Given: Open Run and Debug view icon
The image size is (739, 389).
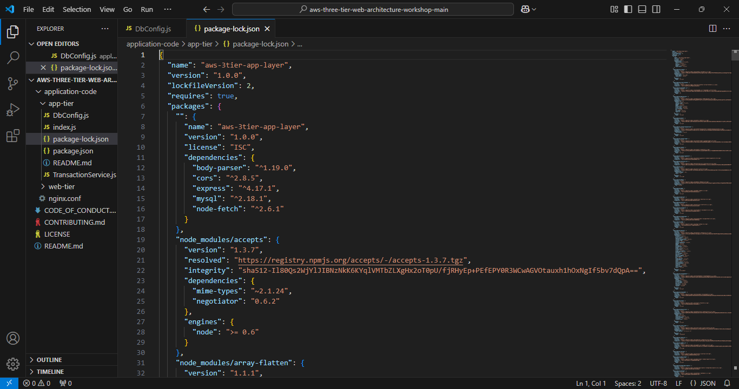Looking at the screenshot, I should coord(13,110).
